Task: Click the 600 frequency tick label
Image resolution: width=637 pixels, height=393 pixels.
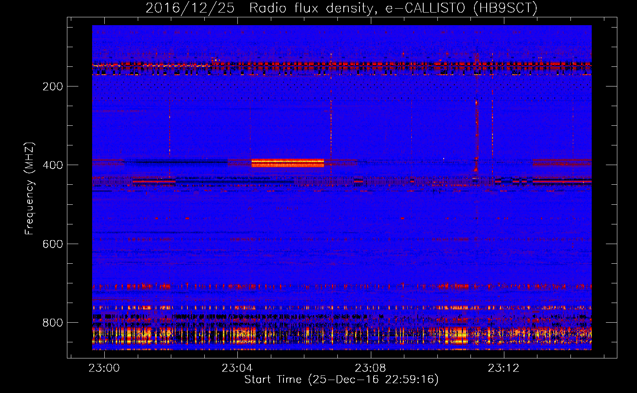Action: coord(53,244)
